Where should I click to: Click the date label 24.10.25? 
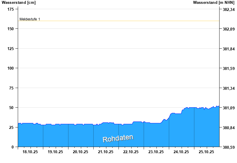(x=181, y=152)
